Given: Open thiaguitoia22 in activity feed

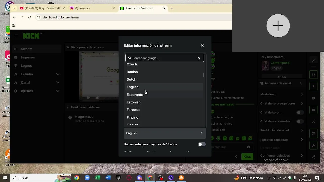Looking at the screenshot, I should click(84, 117).
